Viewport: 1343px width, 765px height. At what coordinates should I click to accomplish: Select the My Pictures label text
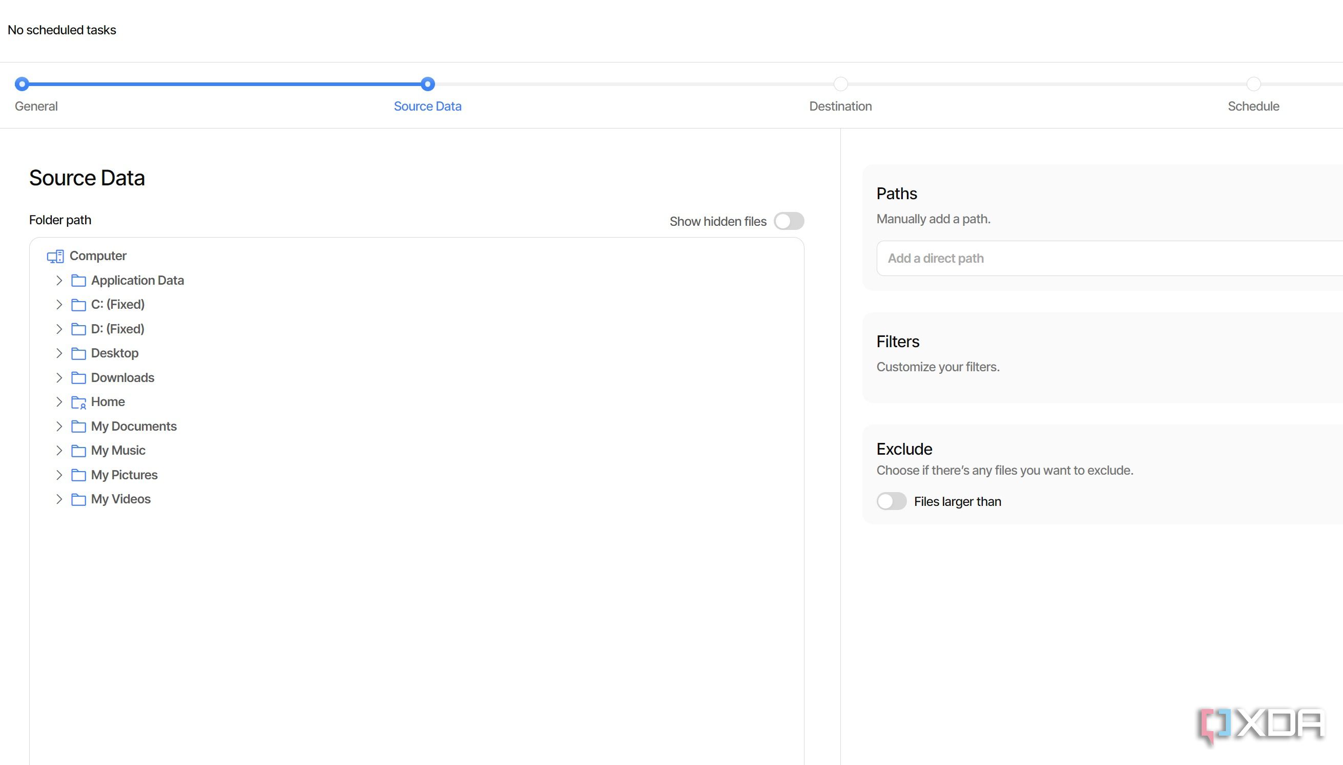coord(124,475)
